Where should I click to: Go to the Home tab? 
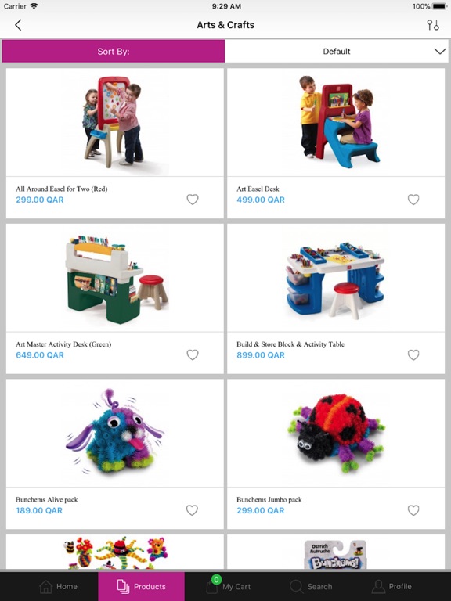pyautogui.click(x=58, y=586)
